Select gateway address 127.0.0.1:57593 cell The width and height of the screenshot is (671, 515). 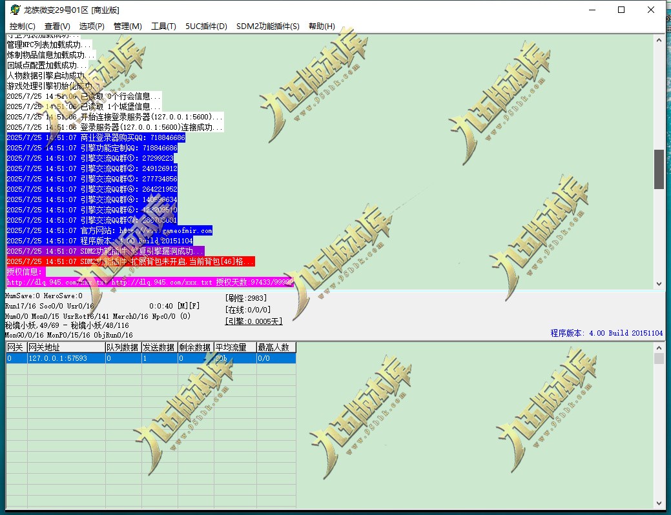67,358
